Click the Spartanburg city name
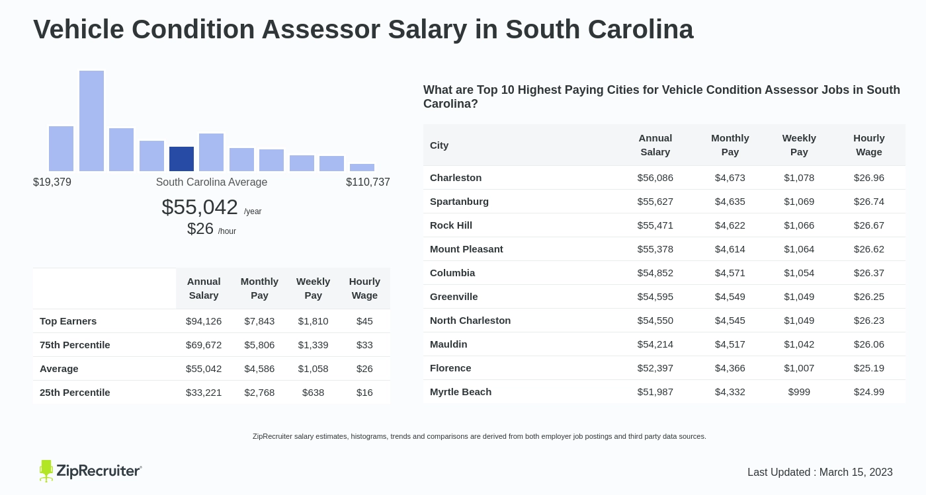Image resolution: width=926 pixels, height=495 pixels. 459,202
